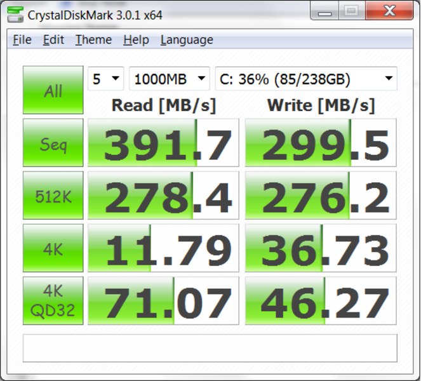Expand the 1000MB test size dropdown
Image resolution: width=421 pixels, height=381 pixels.
click(x=170, y=79)
